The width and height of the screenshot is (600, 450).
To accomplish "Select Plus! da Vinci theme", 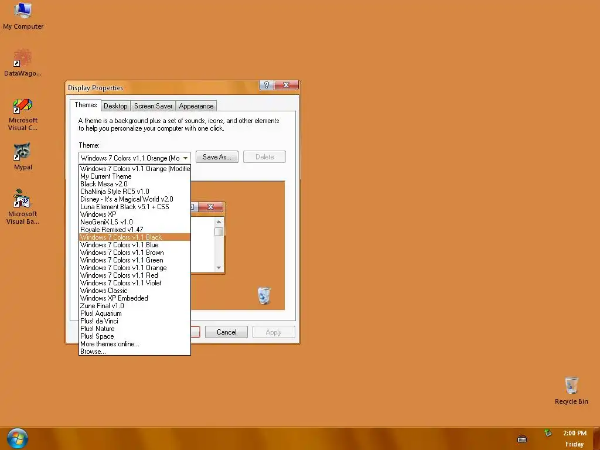I will pos(135,321).
